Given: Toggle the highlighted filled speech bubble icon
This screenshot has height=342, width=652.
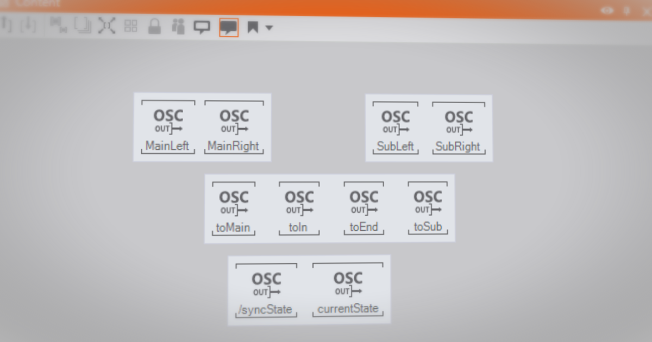Looking at the screenshot, I should [x=229, y=27].
